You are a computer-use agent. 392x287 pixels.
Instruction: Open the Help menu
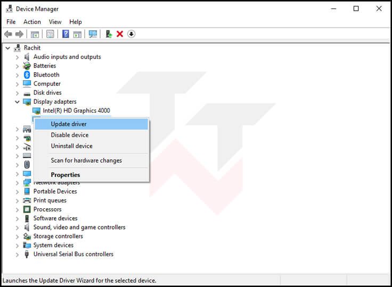point(76,22)
